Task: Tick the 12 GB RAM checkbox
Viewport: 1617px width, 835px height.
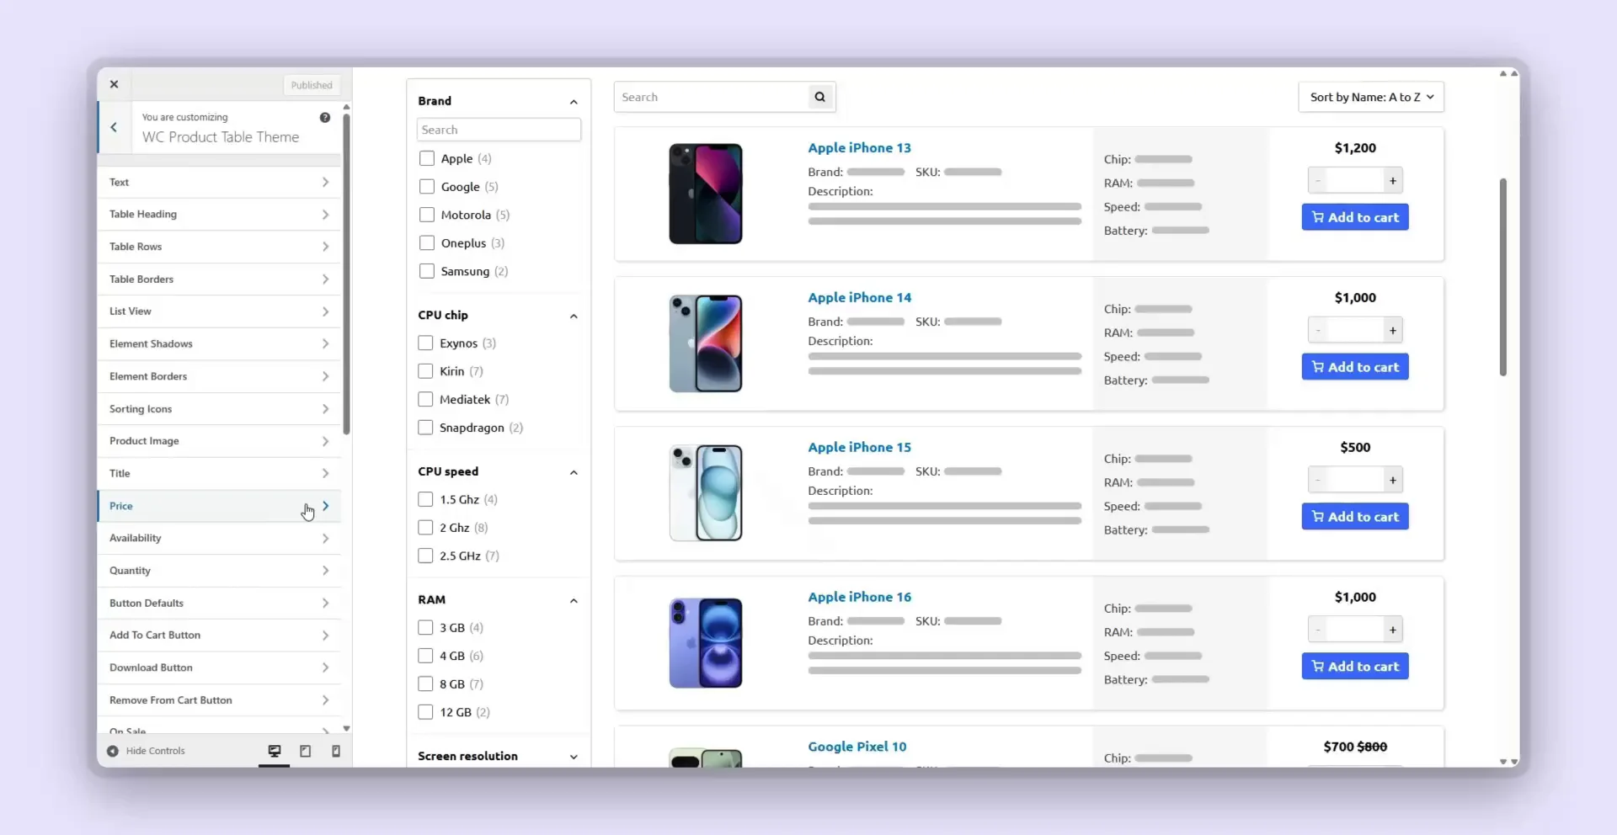Action: click(x=425, y=712)
